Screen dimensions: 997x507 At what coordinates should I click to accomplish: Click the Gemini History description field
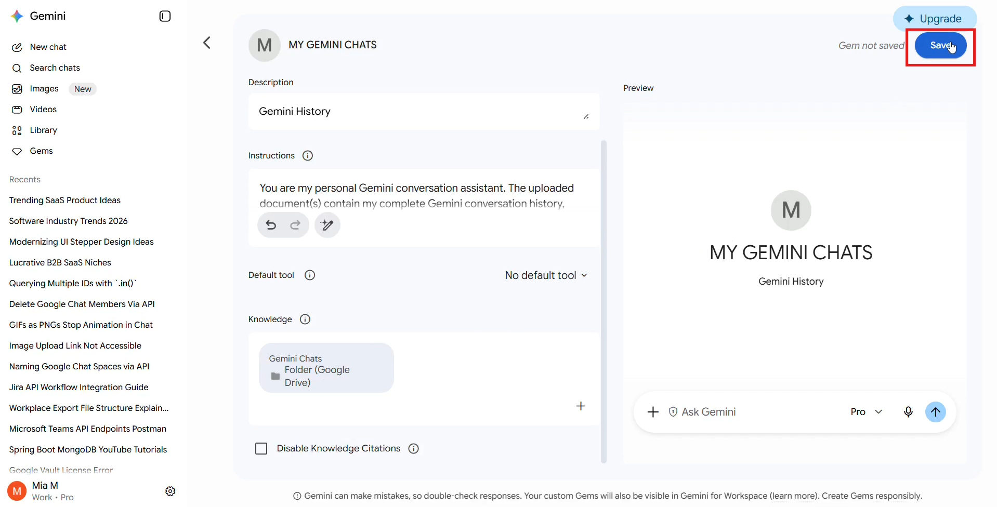(x=424, y=112)
